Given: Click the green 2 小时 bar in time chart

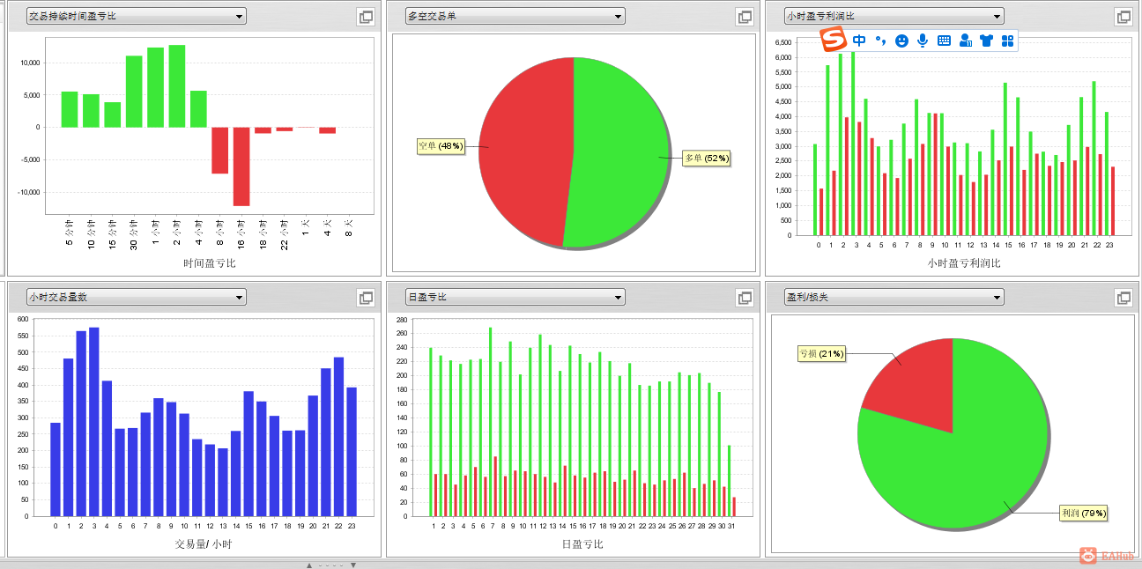Looking at the screenshot, I should pyautogui.click(x=177, y=86).
